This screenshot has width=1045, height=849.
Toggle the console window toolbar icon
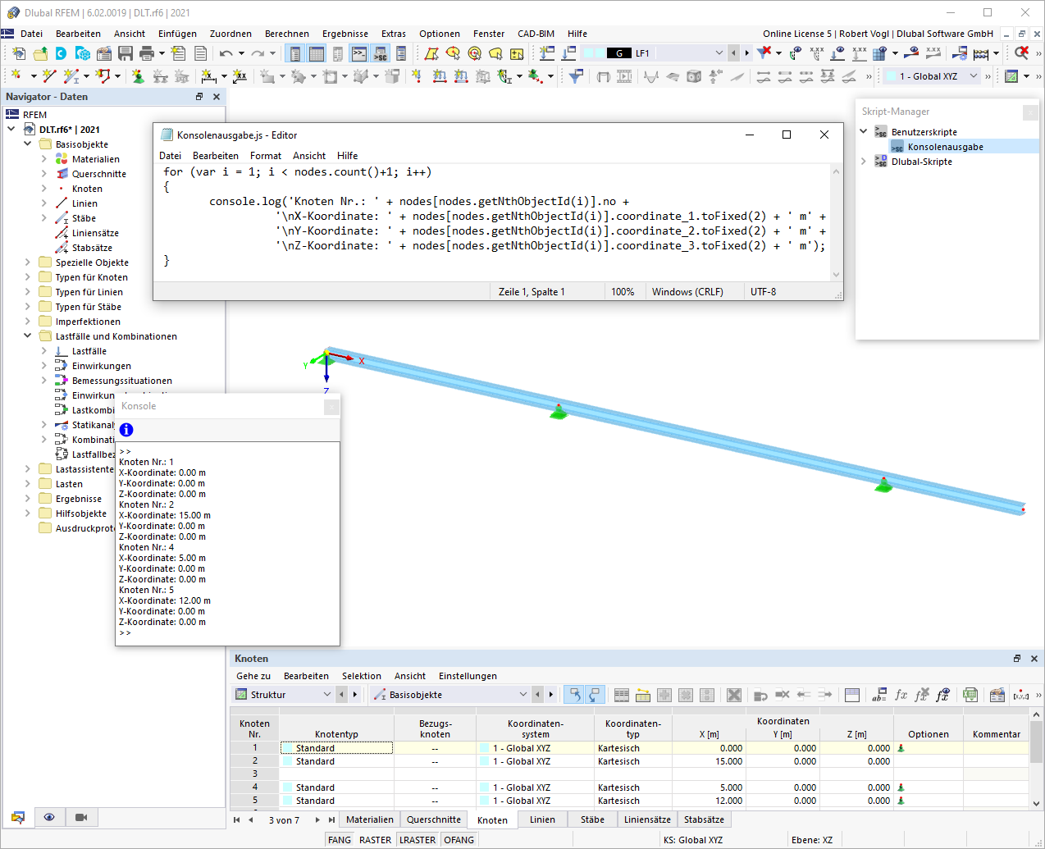[x=359, y=53]
